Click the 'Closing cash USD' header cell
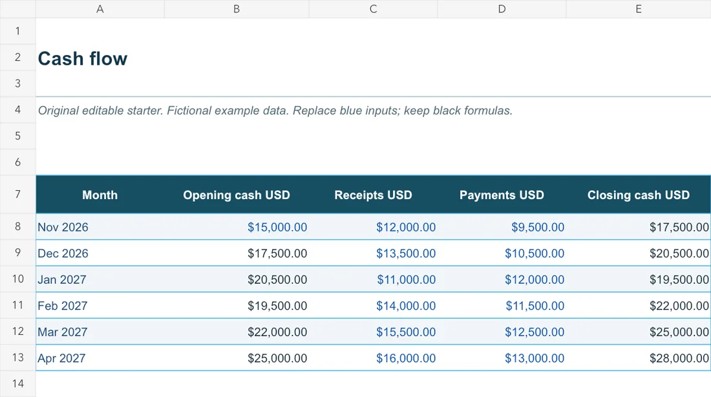 coord(639,195)
